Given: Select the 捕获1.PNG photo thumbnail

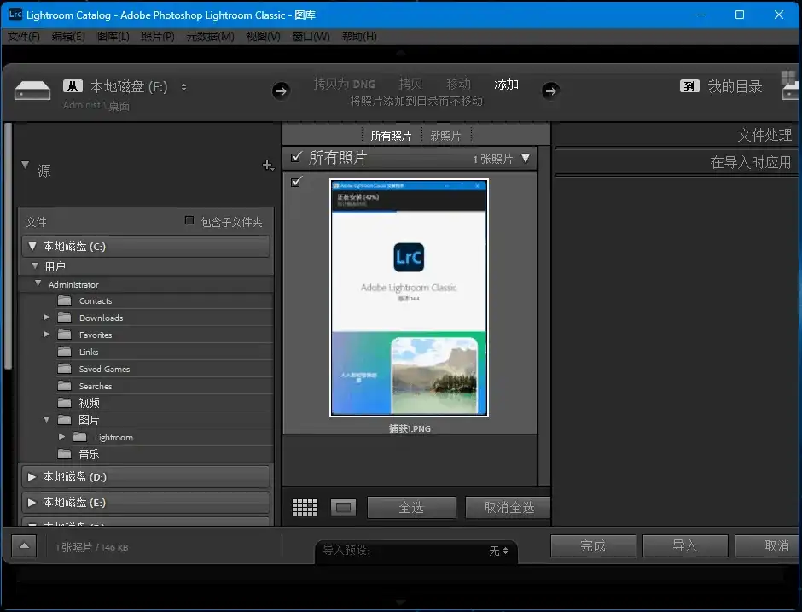Looking at the screenshot, I should 409,297.
